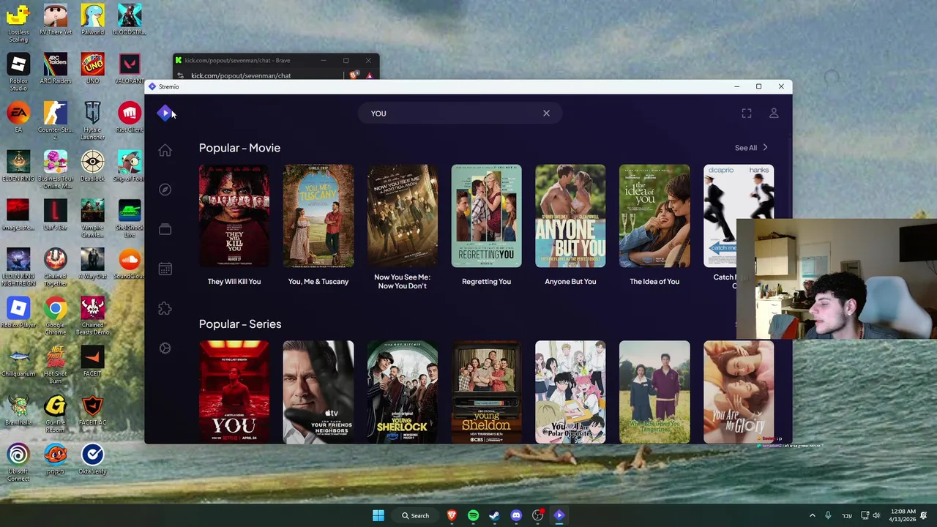The width and height of the screenshot is (937, 527).
Task: Click the Popular - Series heading
Action: [x=240, y=324]
